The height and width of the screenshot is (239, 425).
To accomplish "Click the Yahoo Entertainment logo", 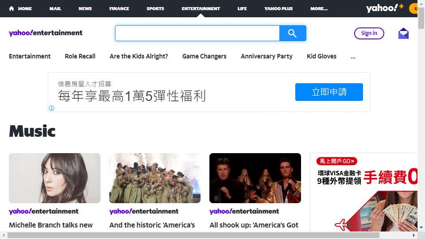I will point(46,33).
